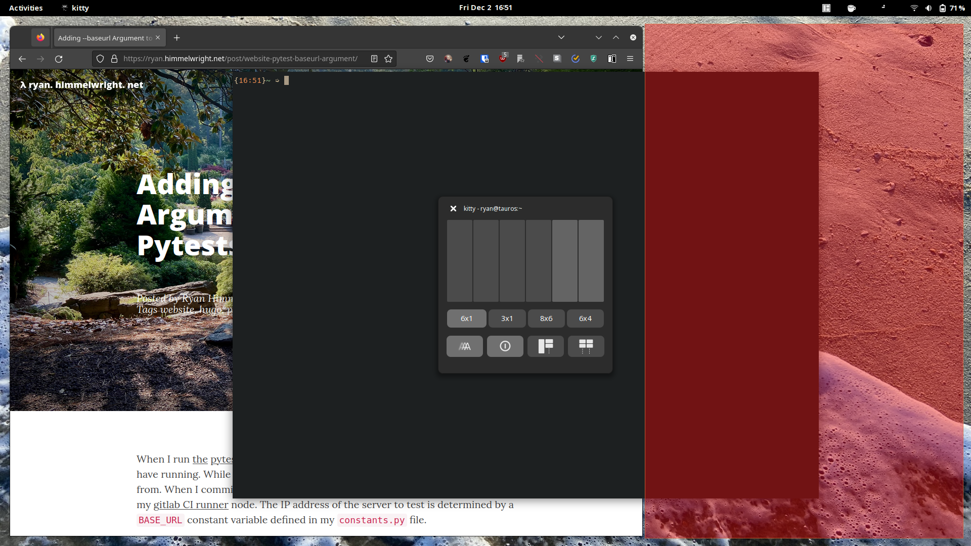Screen dimensions: 971x546
Task: Open the Activities overview
Action: pos(26,8)
